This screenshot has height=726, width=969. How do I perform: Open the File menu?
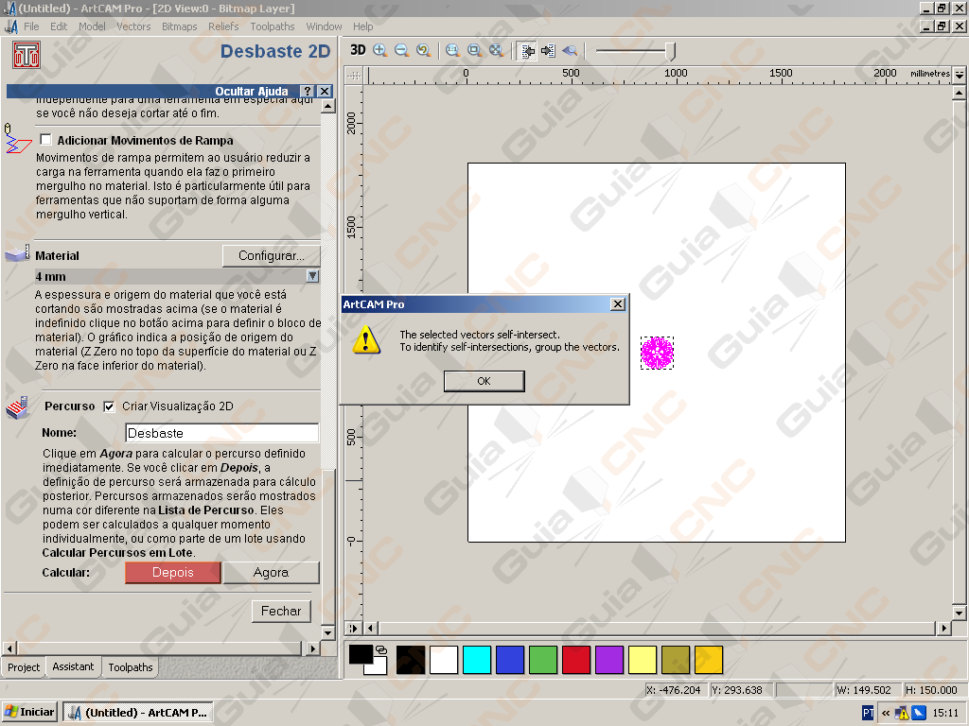(x=31, y=26)
